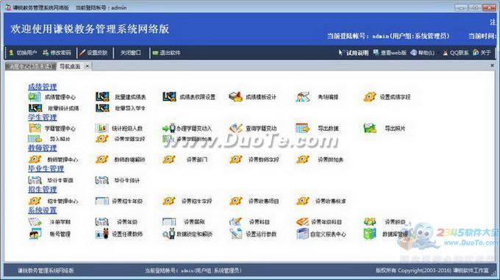The image size is (500, 280).
Task: Open 帐号管理 user icon
Action: pyautogui.click(x=35, y=234)
